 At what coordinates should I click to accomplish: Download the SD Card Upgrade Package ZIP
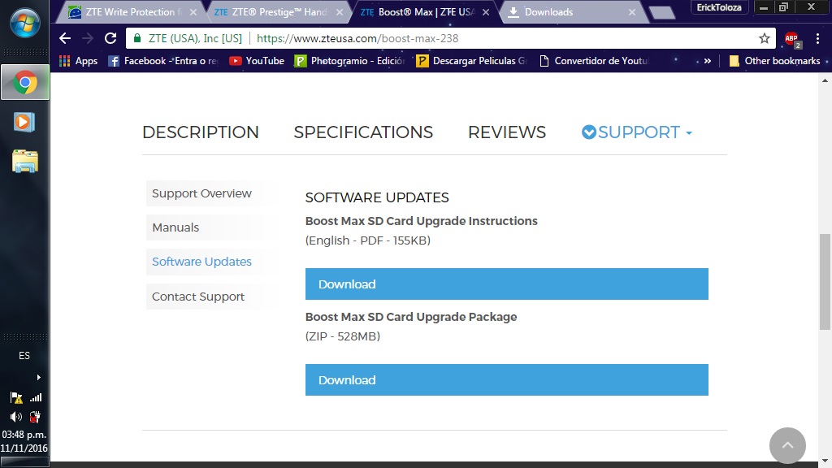pyautogui.click(x=506, y=380)
